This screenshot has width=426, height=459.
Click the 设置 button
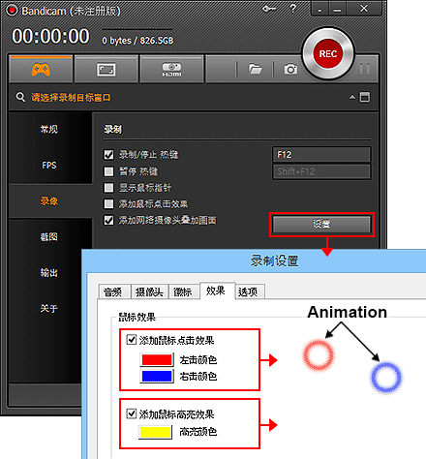(x=321, y=224)
